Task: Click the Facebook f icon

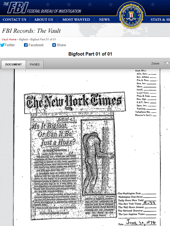Action: (x=26, y=45)
